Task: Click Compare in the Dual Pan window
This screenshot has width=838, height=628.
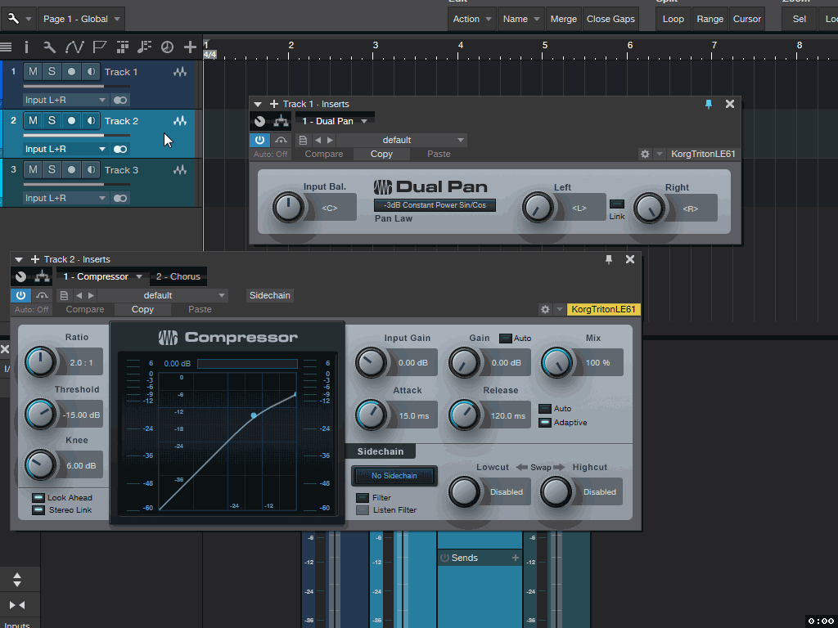Action: coord(324,154)
